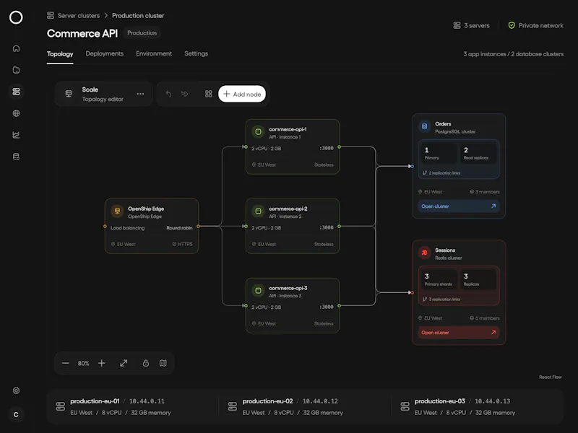Click the IP address 10.44.0.13

tap(493, 401)
